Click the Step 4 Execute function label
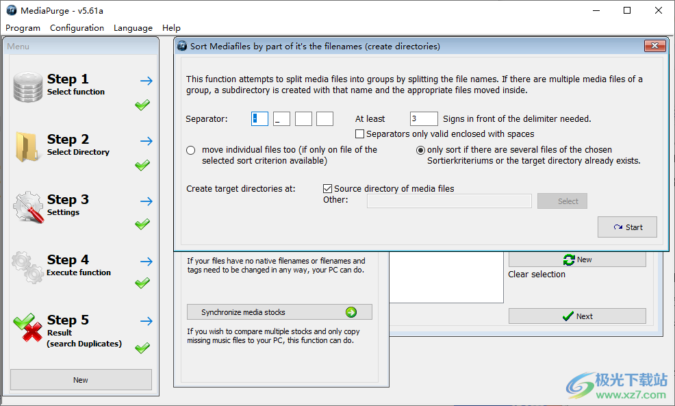 [x=79, y=272]
